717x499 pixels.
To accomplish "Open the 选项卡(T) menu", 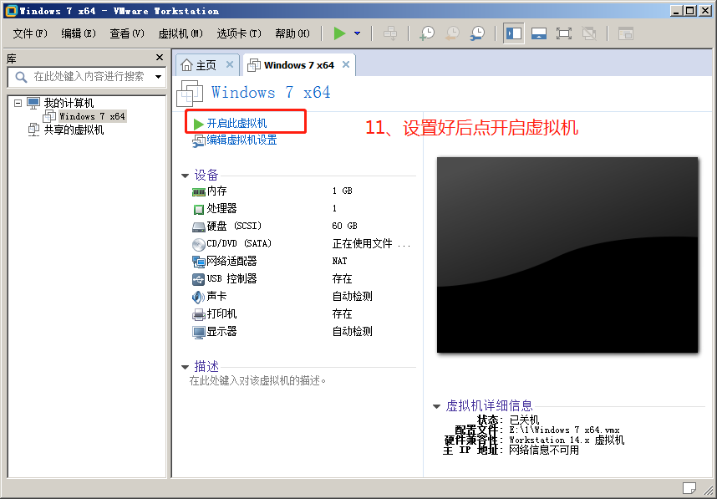I will pyautogui.click(x=239, y=33).
